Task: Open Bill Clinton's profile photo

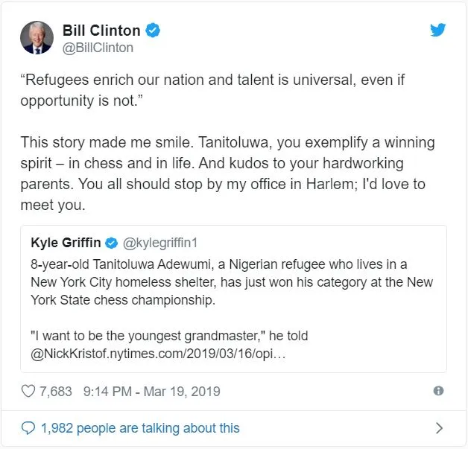Action: pos(37,37)
